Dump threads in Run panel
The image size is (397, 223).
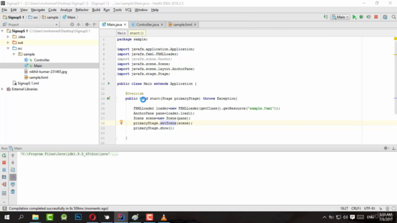[4, 177]
